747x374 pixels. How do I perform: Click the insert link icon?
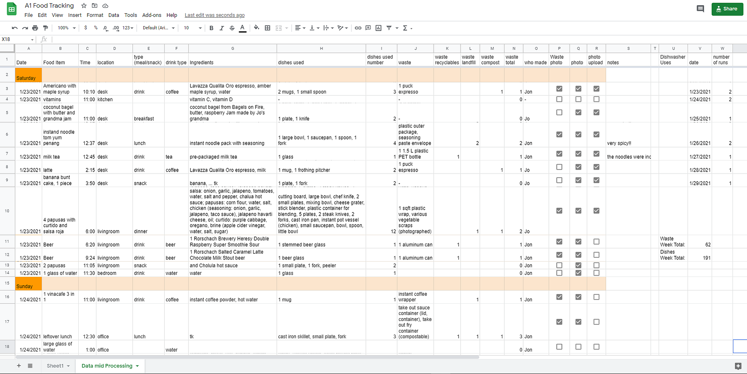point(358,28)
